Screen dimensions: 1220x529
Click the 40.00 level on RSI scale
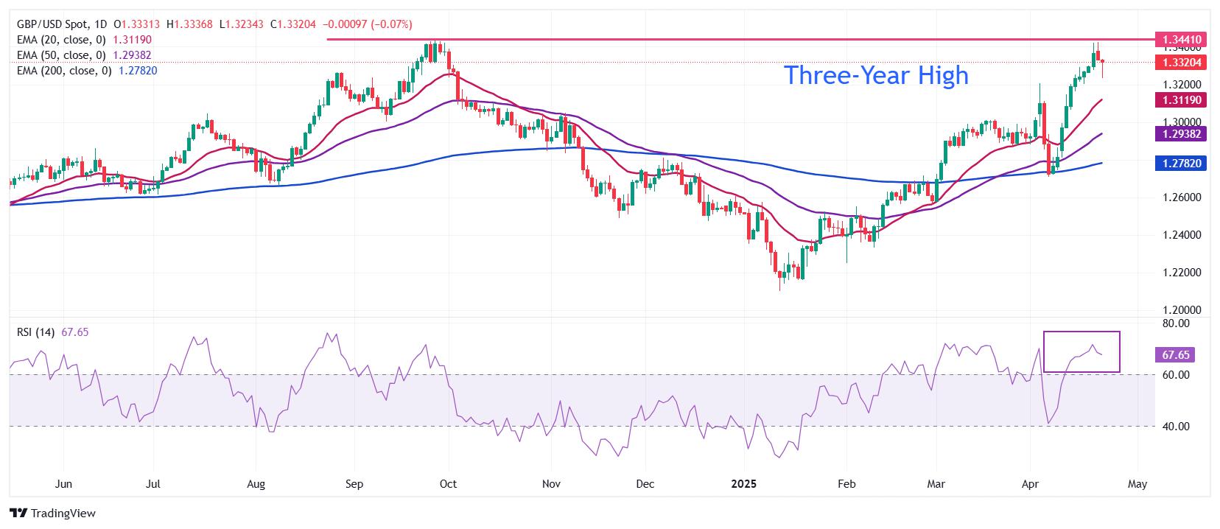1175,427
